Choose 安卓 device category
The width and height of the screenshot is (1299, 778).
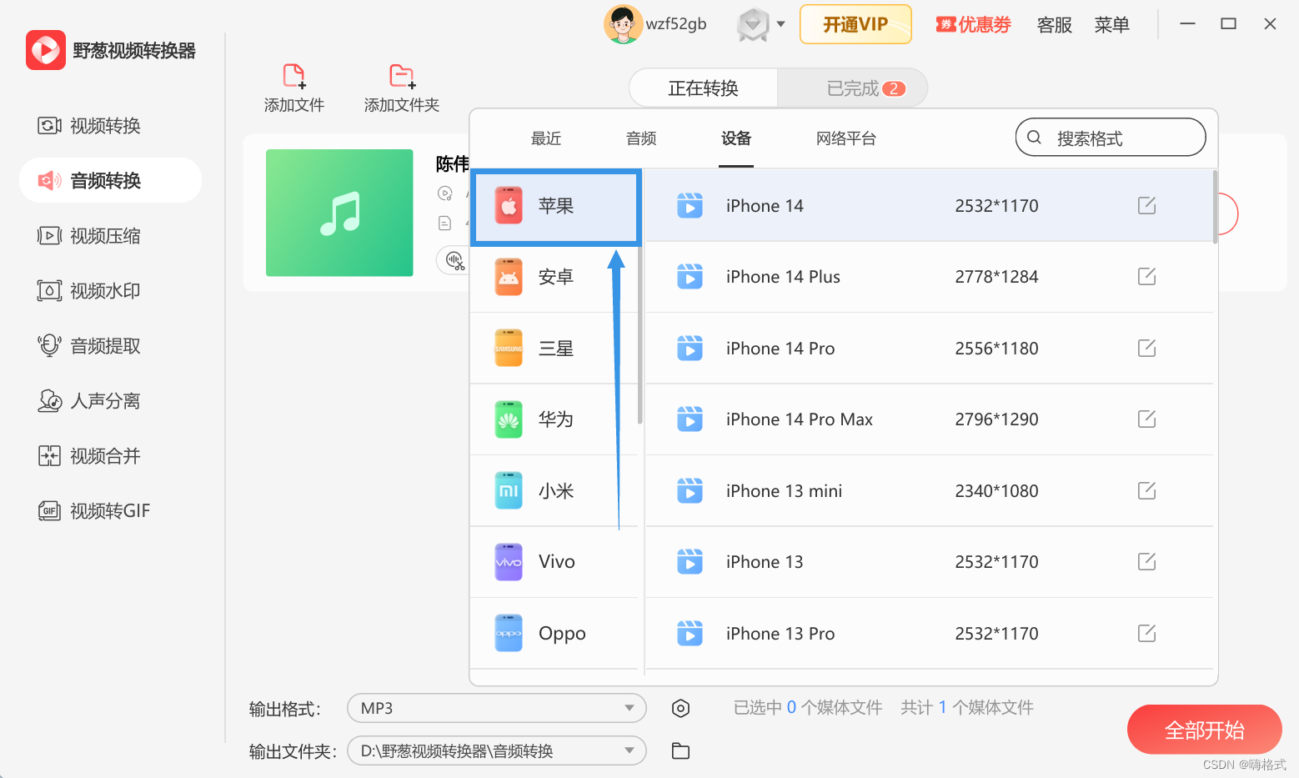coord(554,278)
